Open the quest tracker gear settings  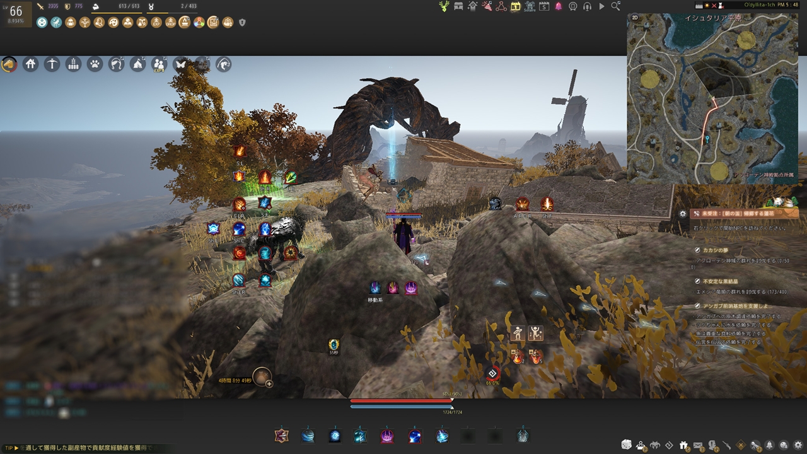click(x=683, y=214)
